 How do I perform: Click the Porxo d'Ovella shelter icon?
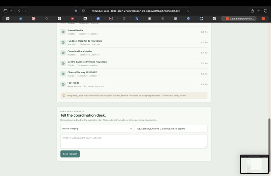click(x=63, y=32)
